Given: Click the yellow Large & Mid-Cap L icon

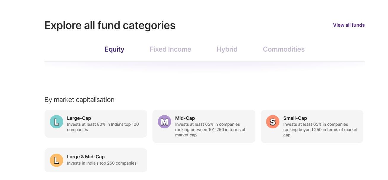Looking at the screenshot, I should (56, 160).
